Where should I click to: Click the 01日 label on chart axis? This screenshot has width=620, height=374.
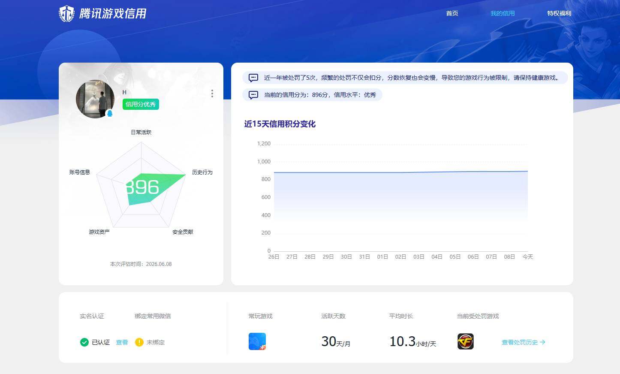click(382, 256)
